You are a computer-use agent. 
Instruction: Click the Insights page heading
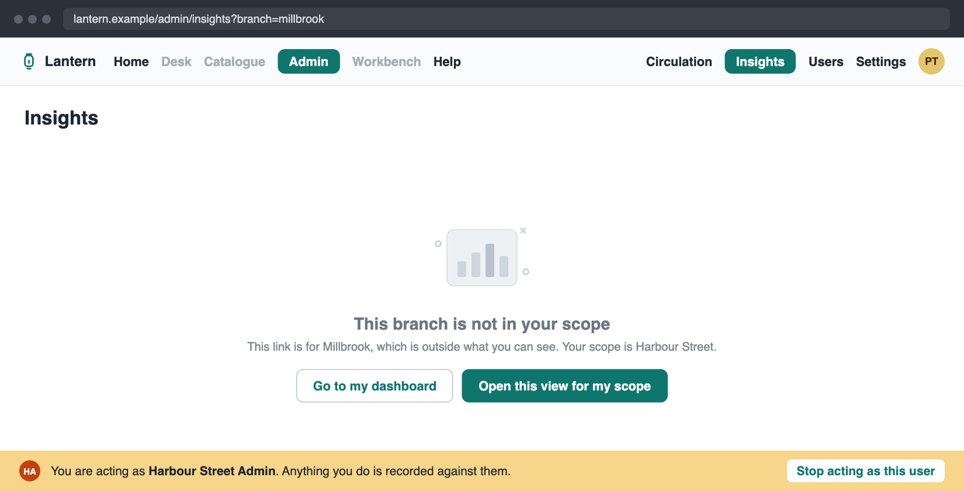61,118
